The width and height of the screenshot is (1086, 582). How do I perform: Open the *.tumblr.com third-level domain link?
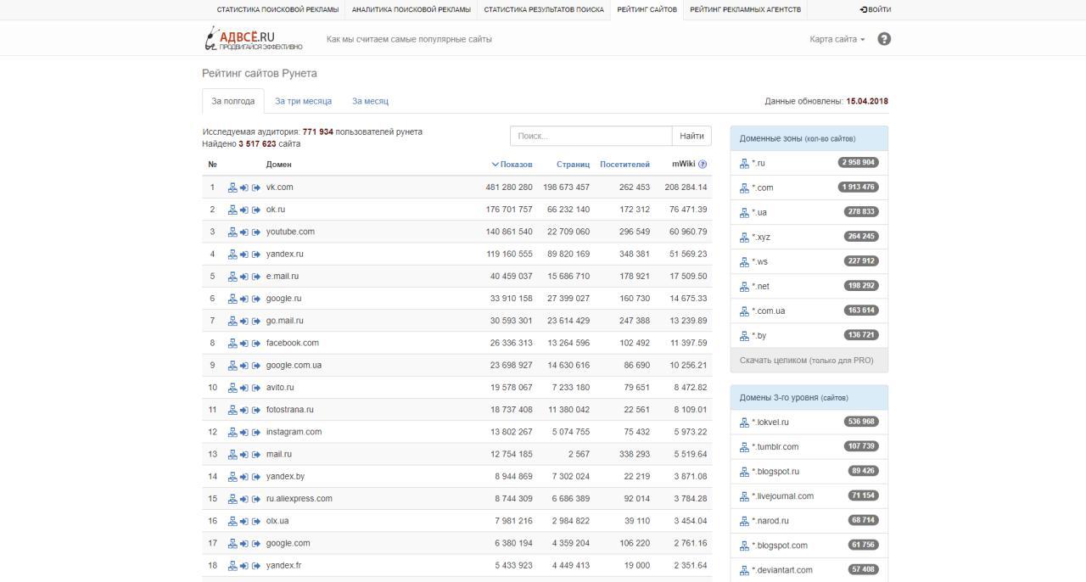[775, 447]
